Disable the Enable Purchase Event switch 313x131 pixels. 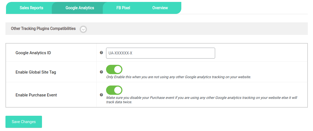tap(114, 90)
